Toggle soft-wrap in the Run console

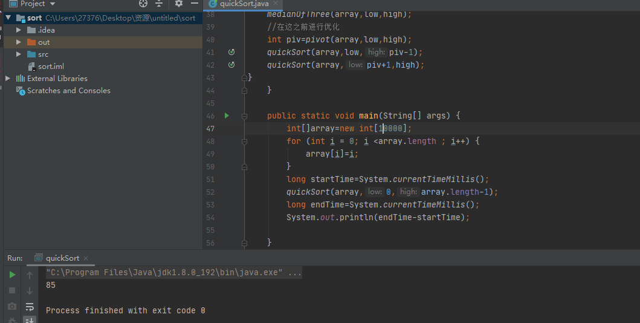click(30, 306)
